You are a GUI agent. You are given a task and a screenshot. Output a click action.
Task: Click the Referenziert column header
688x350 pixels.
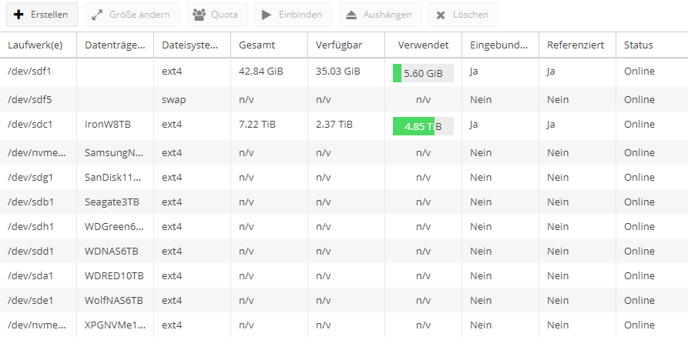pos(577,45)
